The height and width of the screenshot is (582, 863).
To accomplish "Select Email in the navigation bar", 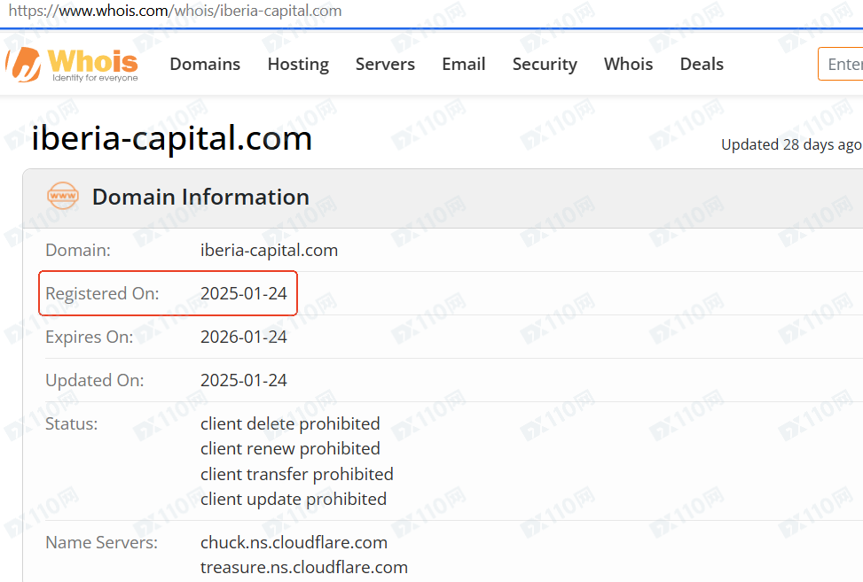I will 463,64.
